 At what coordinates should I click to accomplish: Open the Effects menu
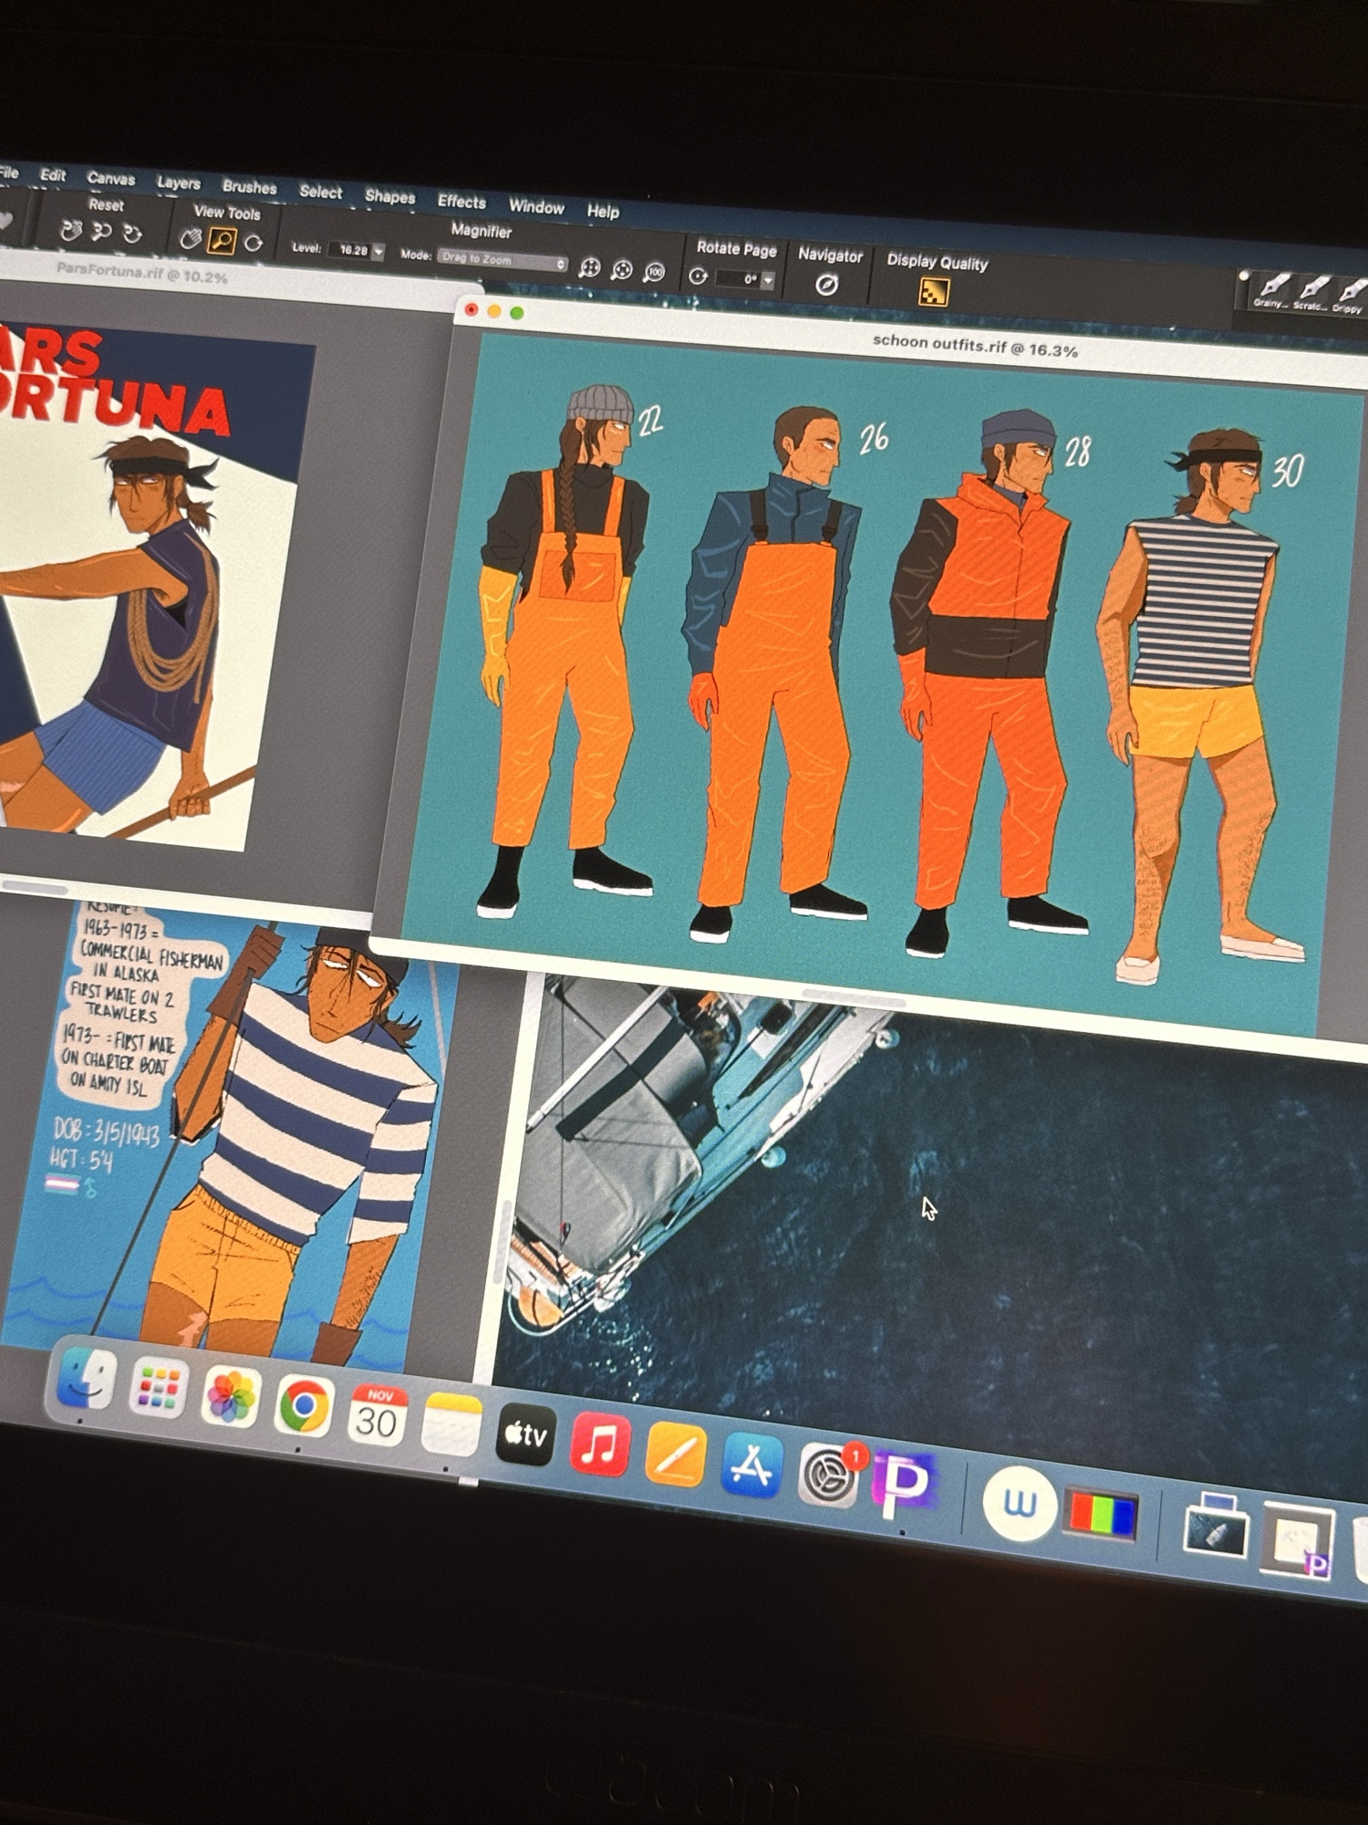pos(461,202)
